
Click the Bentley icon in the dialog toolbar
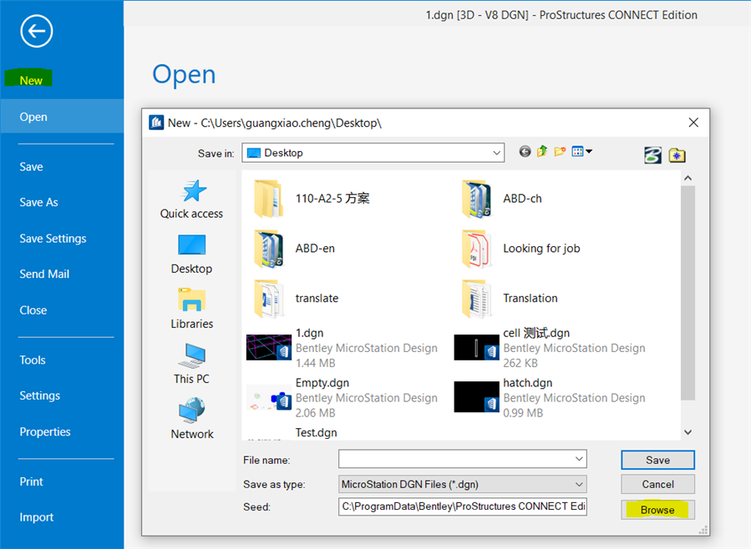[652, 154]
